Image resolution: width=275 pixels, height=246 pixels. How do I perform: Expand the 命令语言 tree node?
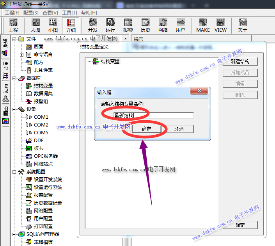pos(22,54)
